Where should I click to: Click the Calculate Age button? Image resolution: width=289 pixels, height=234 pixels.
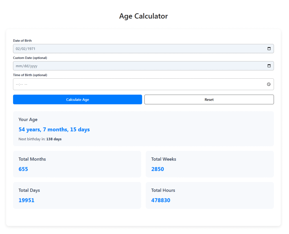click(77, 99)
